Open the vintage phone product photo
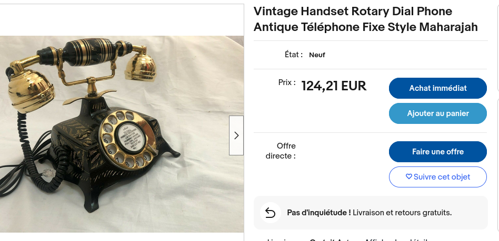 122,134
